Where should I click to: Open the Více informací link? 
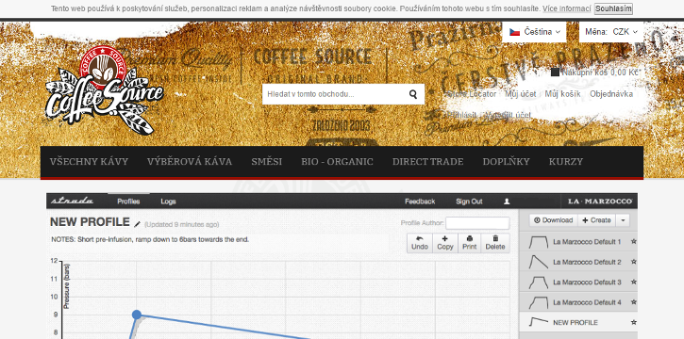point(567,8)
